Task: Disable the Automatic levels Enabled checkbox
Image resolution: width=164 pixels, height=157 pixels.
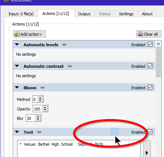Action: 150,44
